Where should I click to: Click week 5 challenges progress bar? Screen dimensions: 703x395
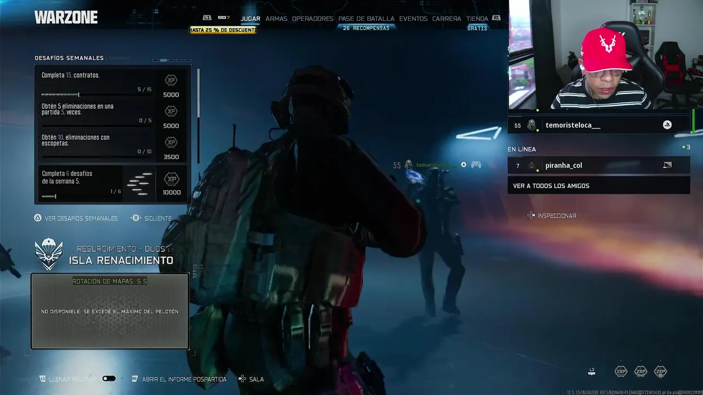click(x=81, y=196)
